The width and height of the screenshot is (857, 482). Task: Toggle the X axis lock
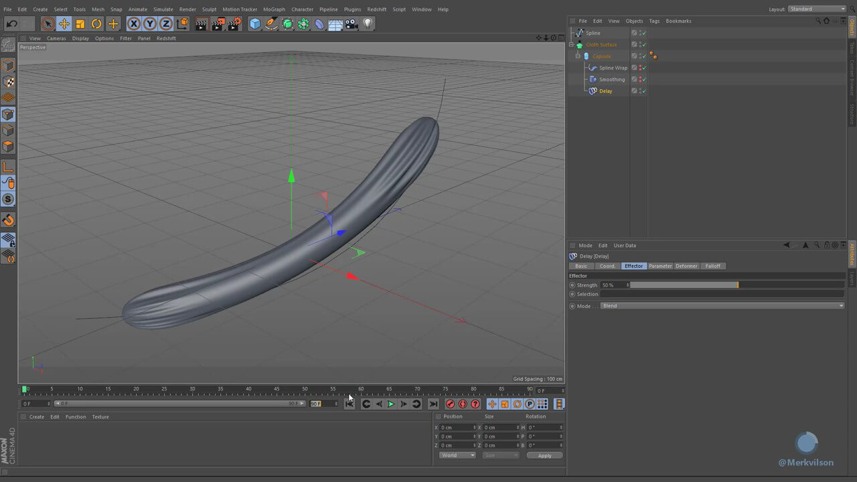point(134,24)
